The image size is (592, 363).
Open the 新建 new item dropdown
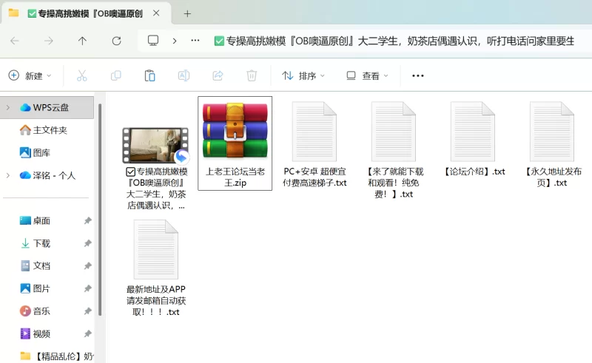point(30,75)
